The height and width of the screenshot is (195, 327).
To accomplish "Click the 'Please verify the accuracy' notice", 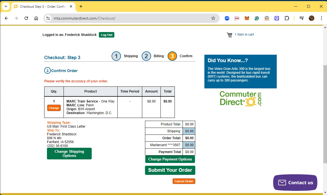I will point(76,81).
